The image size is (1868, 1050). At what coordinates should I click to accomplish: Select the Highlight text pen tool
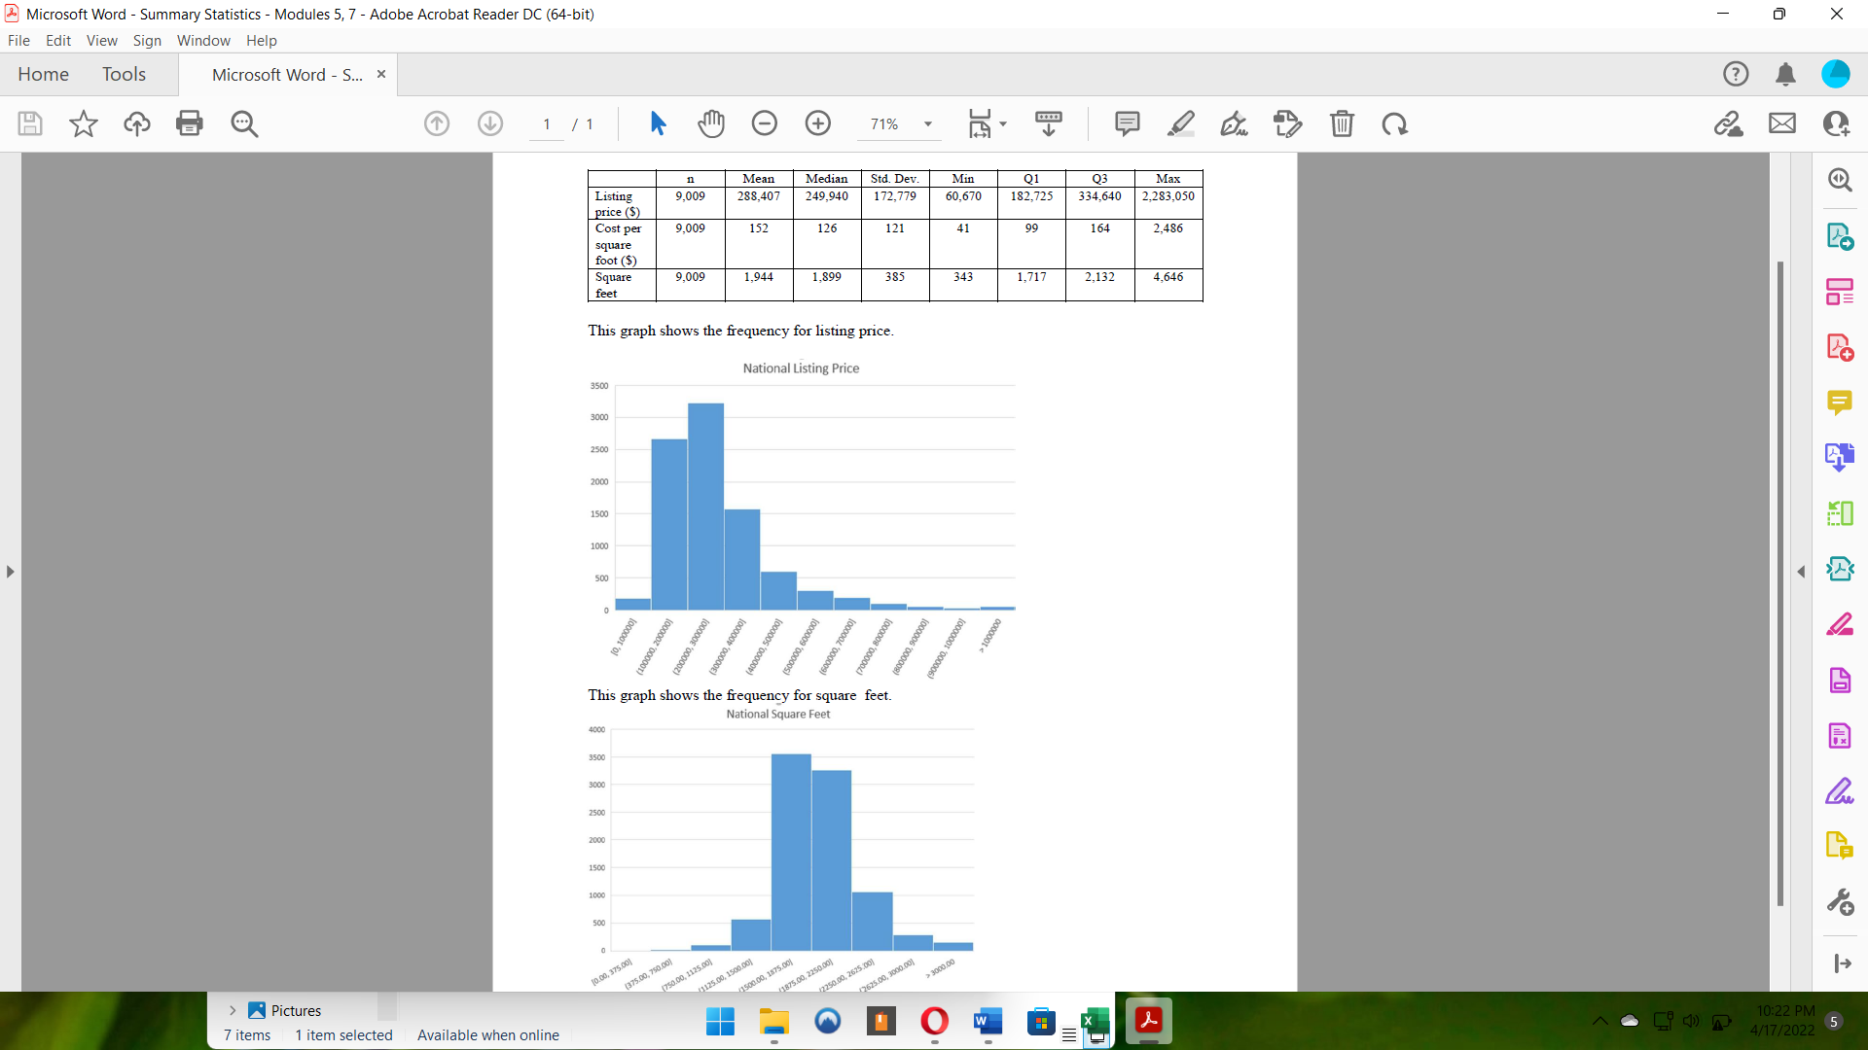(1180, 123)
